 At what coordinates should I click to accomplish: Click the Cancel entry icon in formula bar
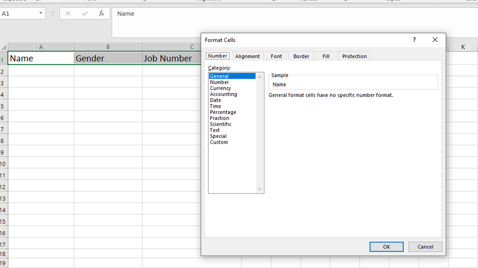click(68, 13)
